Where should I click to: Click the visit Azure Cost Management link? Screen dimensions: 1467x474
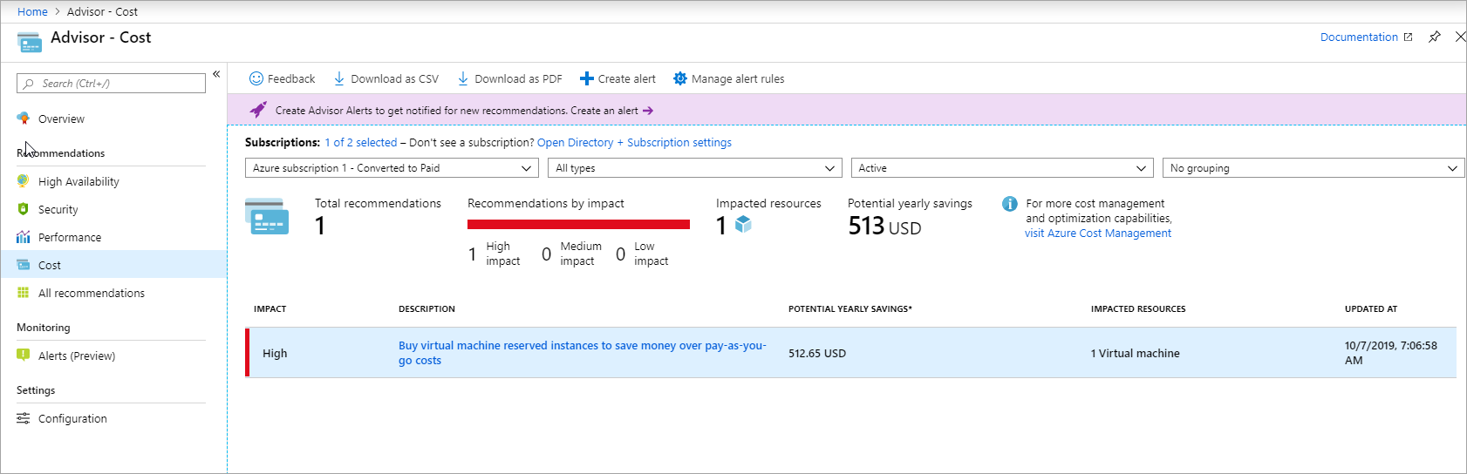click(x=1097, y=233)
